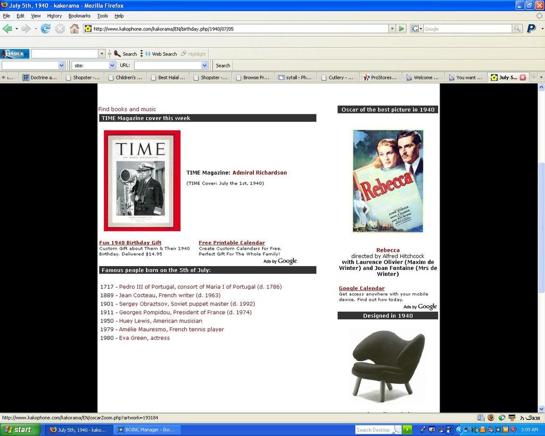545x436 pixels.
Task: Click the first status bar page icon
Action: 481,417
